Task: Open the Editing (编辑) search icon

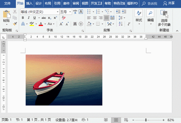Action: (x=150, y=13)
